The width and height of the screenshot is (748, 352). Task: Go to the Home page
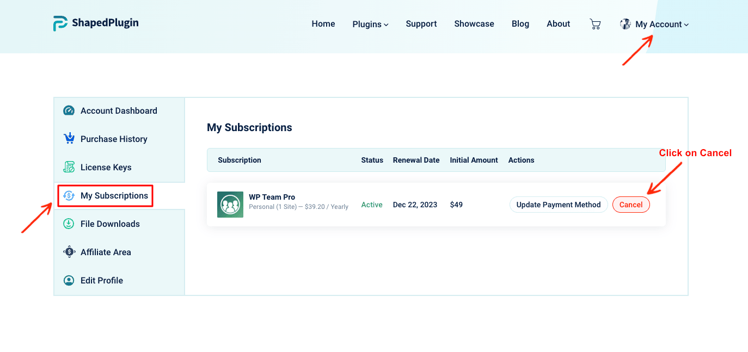point(323,24)
